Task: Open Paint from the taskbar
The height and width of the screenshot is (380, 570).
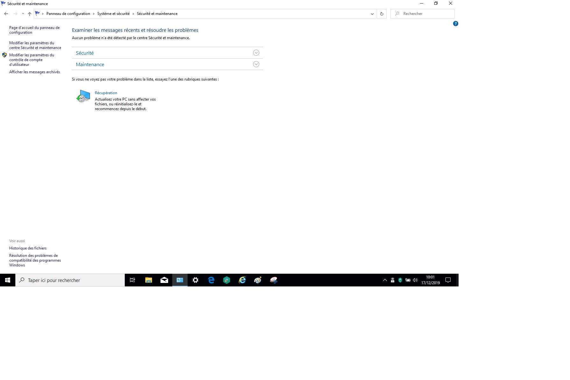Action: pos(258,280)
